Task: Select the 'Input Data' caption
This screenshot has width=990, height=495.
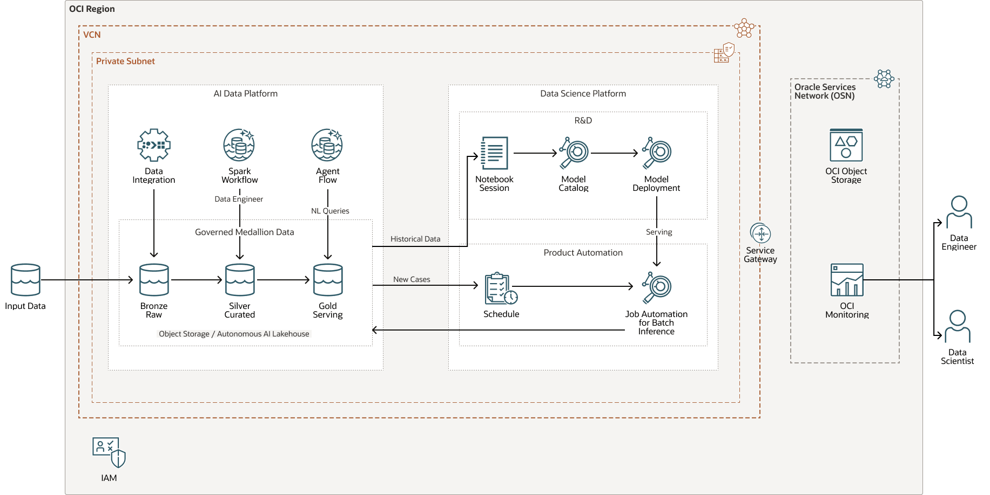Action: point(25,306)
